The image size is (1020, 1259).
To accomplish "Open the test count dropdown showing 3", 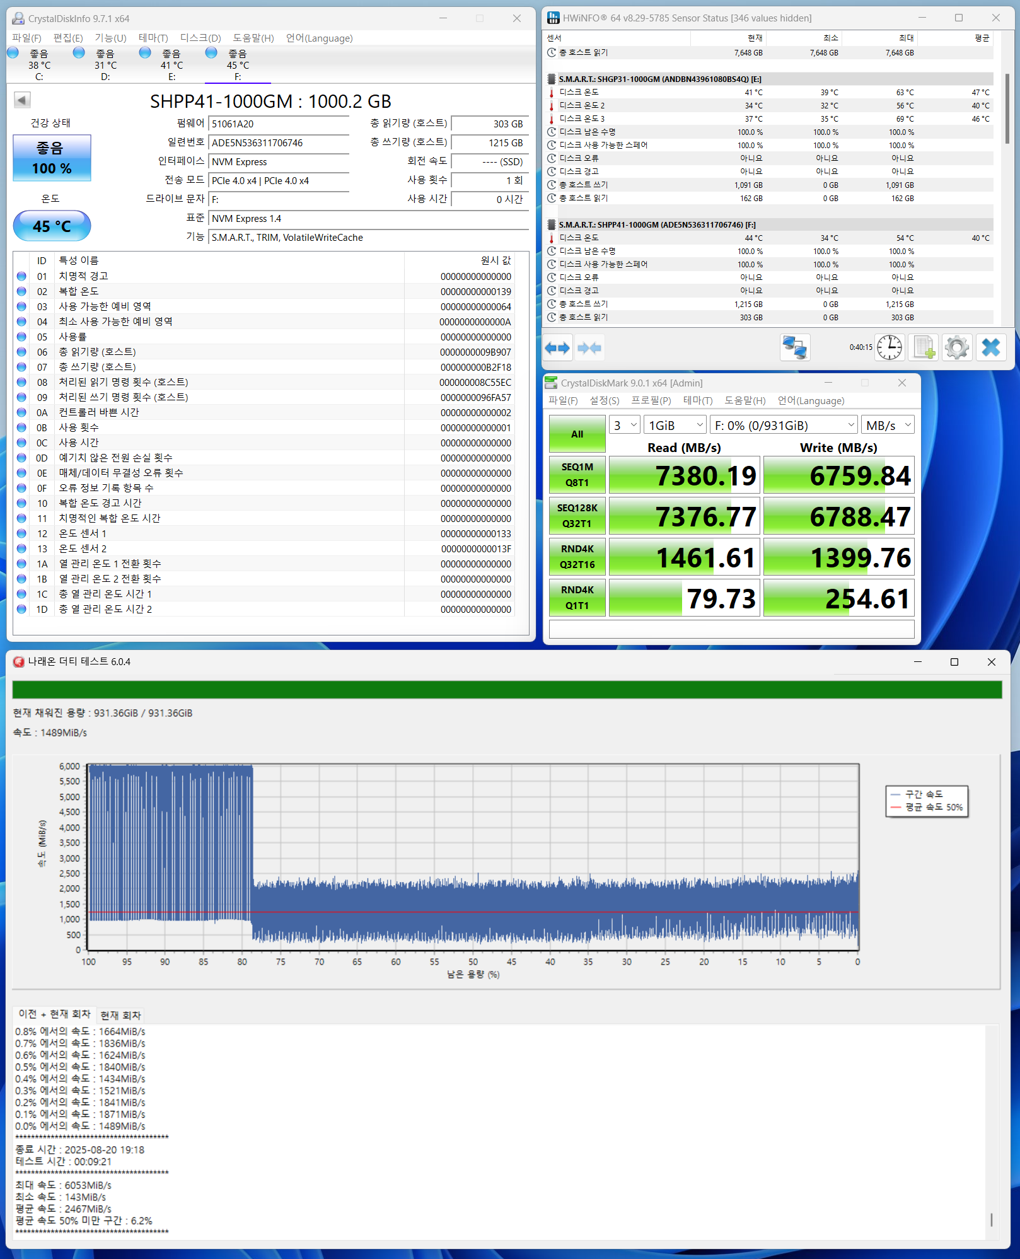I will [624, 426].
